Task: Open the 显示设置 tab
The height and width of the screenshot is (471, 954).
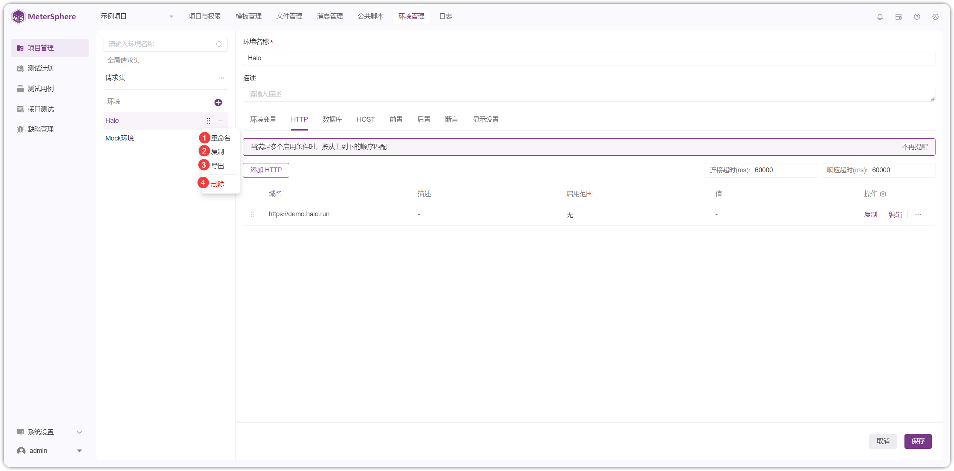Action: tap(486, 120)
